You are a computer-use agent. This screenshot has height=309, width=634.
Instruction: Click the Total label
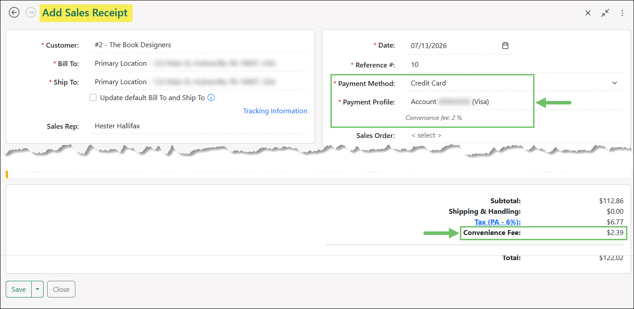click(x=512, y=258)
